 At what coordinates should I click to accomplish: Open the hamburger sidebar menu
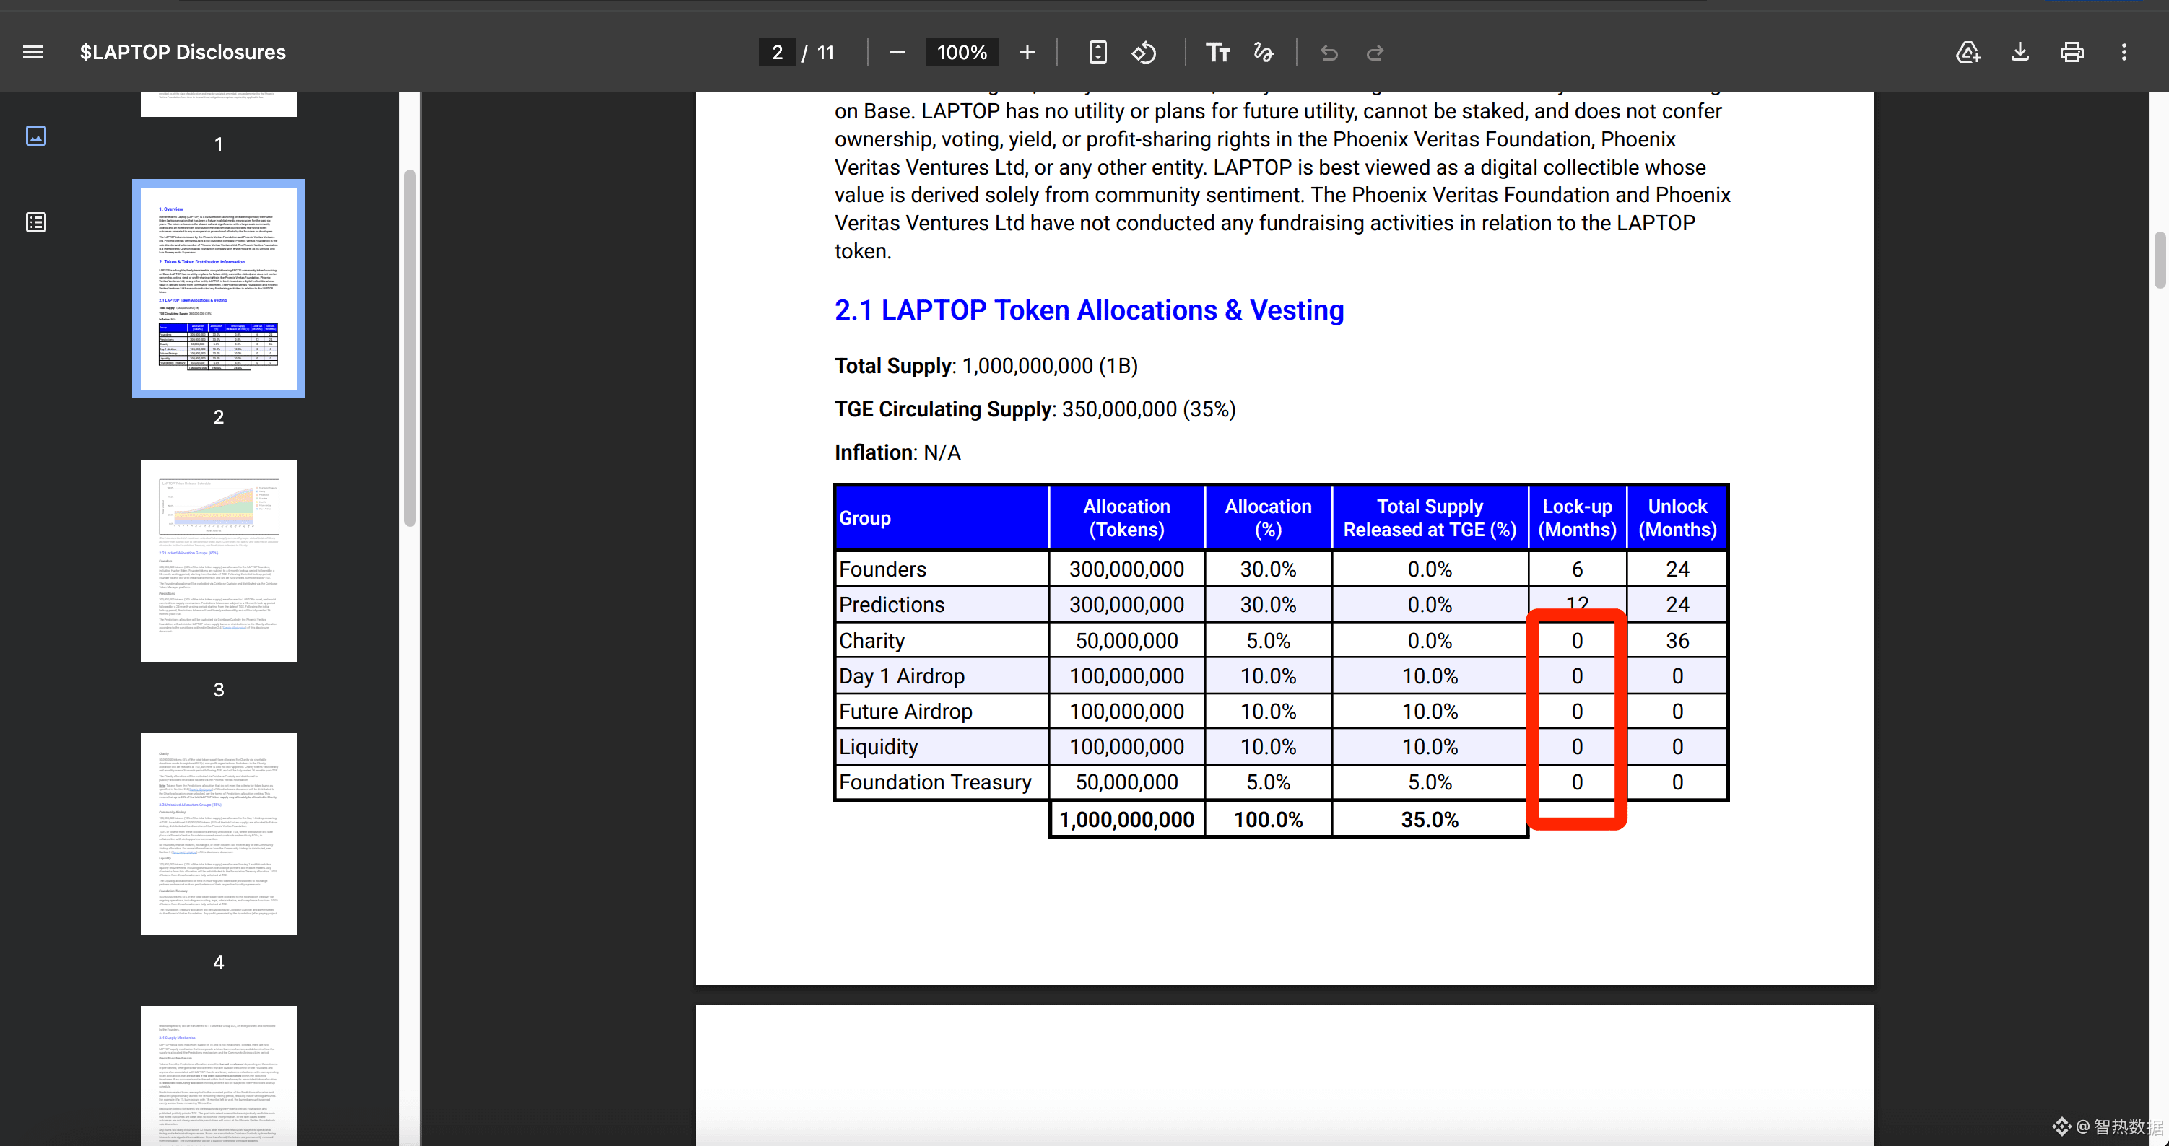pyautogui.click(x=32, y=52)
